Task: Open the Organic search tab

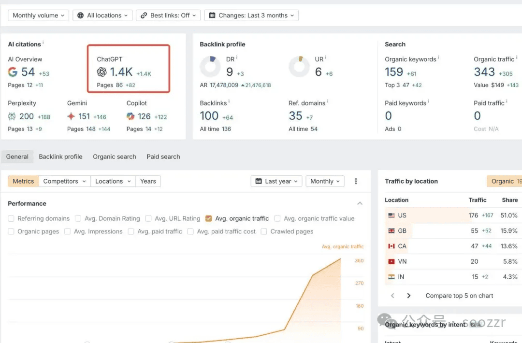Action: tap(115, 157)
